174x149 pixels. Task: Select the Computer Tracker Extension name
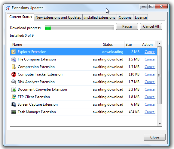40,74
